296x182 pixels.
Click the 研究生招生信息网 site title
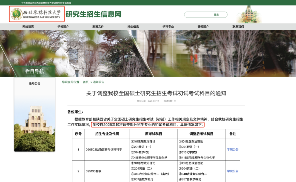[93, 14]
